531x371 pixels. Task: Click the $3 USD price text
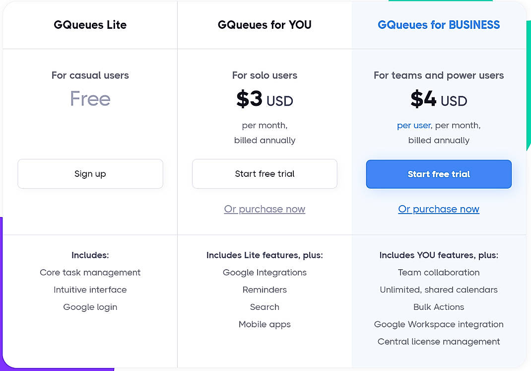[265, 99]
